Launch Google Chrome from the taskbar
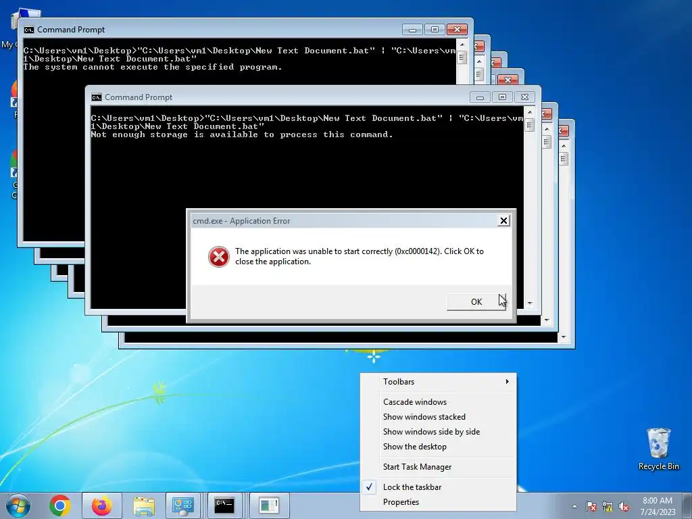Screen dimensions: 692x519 [60, 505]
